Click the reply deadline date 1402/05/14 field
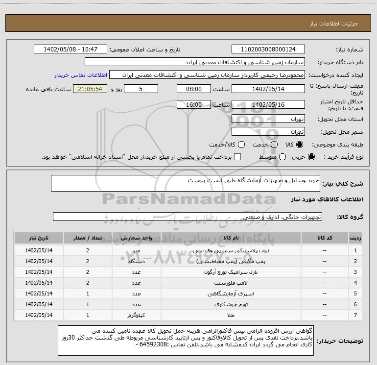Screen dimensions: 377x365 [x=268, y=89]
